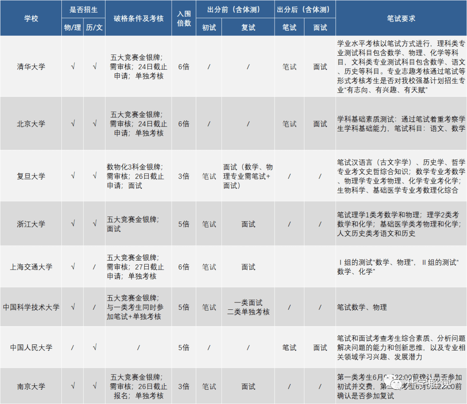Screen dimensions: 467x404
Task: Click the 笔试要求 header
Action: pyautogui.click(x=401, y=19)
